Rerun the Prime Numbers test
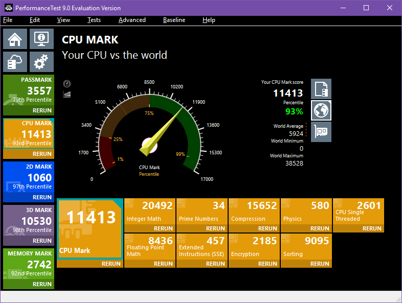 pyautogui.click(x=202, y=228)
